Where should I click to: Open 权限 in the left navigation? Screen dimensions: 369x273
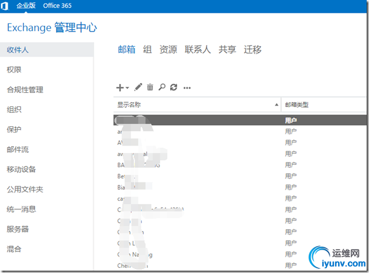click(x=14, y=70)
